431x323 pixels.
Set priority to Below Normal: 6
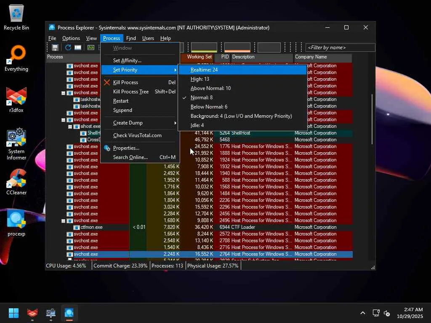[x=242, y=107]
